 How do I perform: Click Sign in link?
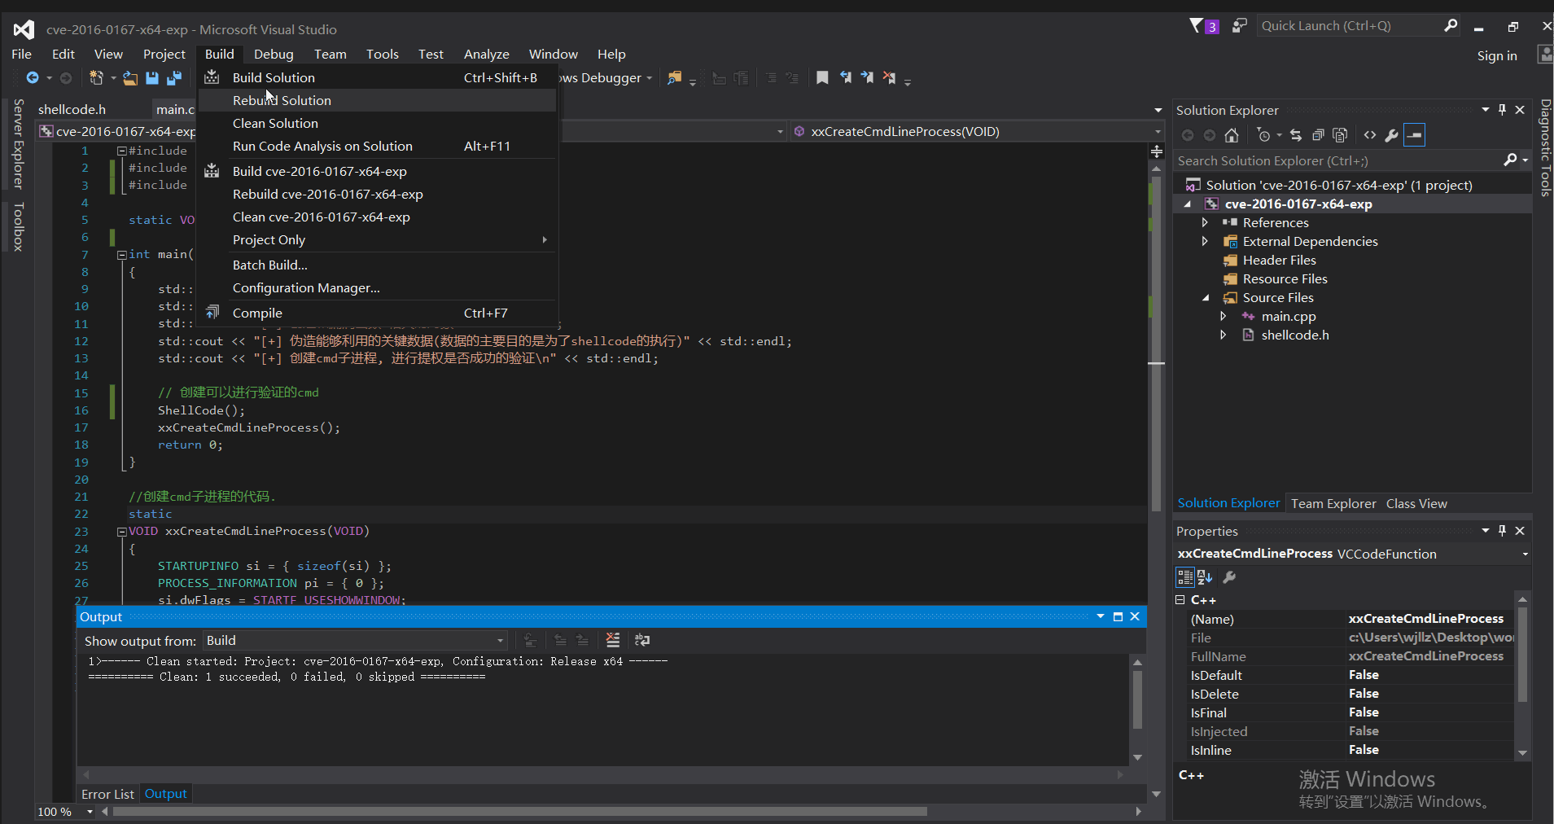[1497, 55]
